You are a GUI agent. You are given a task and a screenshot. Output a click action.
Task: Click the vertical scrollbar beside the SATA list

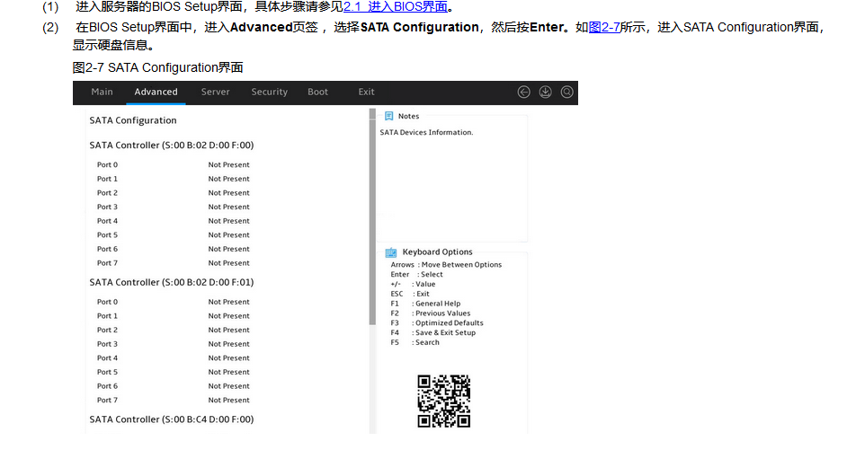[372, 216]
